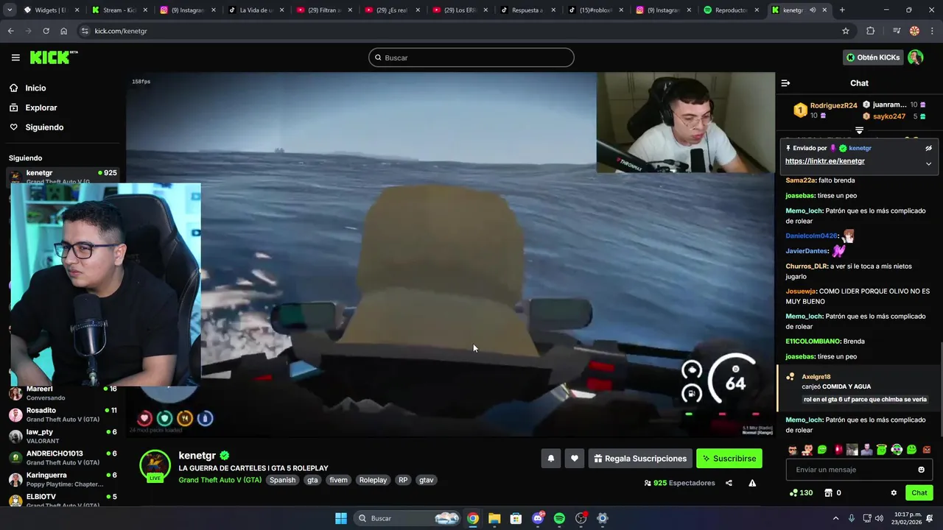The width and height of the screenshot is (943, 530).
Task: Switch to the Reproductor Spotify browser tab
Action: click(x=731, y=10)
